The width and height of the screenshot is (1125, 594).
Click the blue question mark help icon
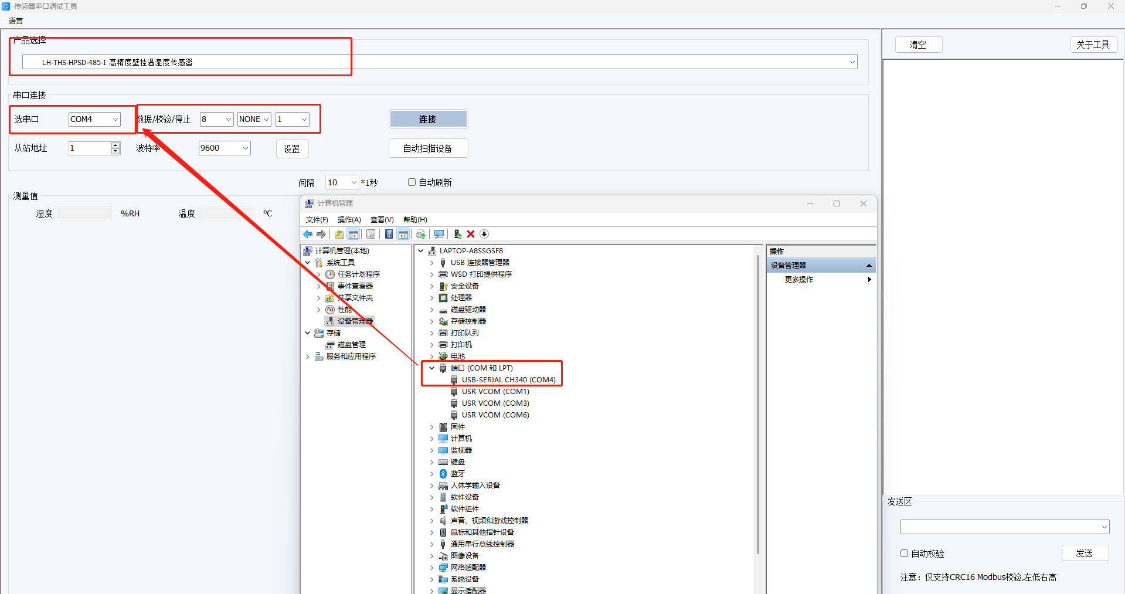tap(389, 235)
